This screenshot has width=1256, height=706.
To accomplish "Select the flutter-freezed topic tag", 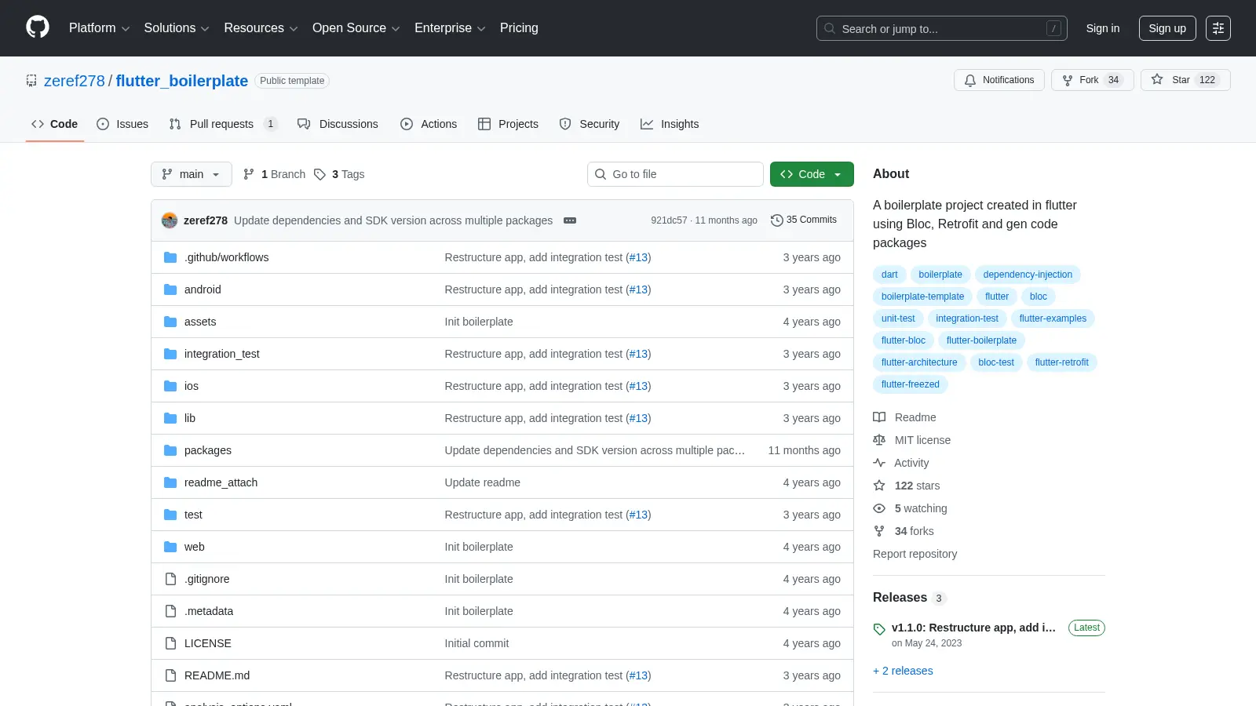I will pos(910,384).
